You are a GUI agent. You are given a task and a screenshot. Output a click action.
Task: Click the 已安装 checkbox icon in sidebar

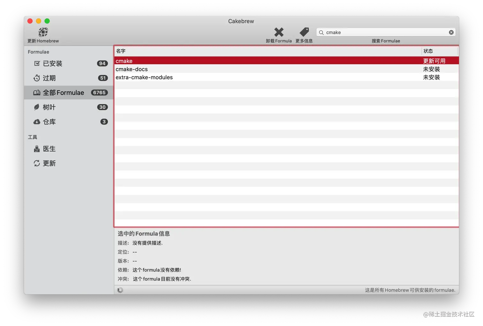point(37,63)
